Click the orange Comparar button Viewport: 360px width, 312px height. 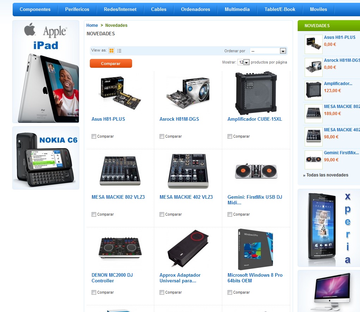tap(111, 64)
